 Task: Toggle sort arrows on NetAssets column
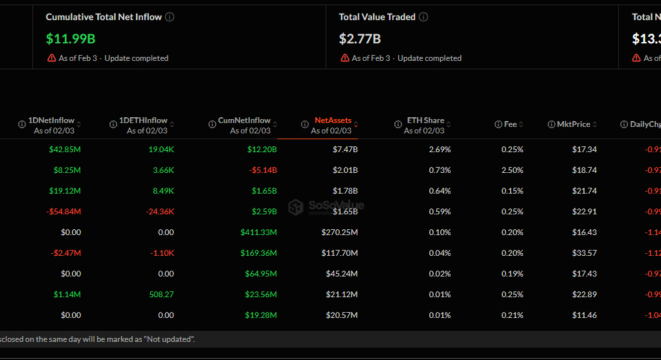click(x=356, y=124)
